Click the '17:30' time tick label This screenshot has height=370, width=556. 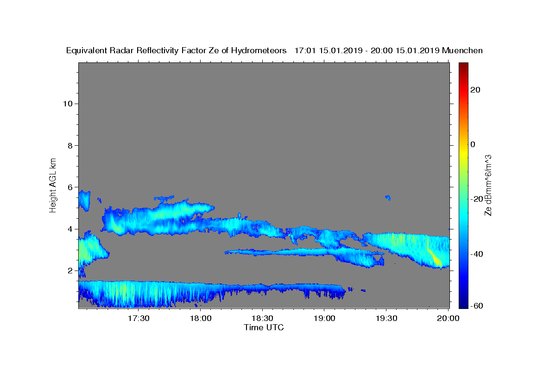coord(139,319)
